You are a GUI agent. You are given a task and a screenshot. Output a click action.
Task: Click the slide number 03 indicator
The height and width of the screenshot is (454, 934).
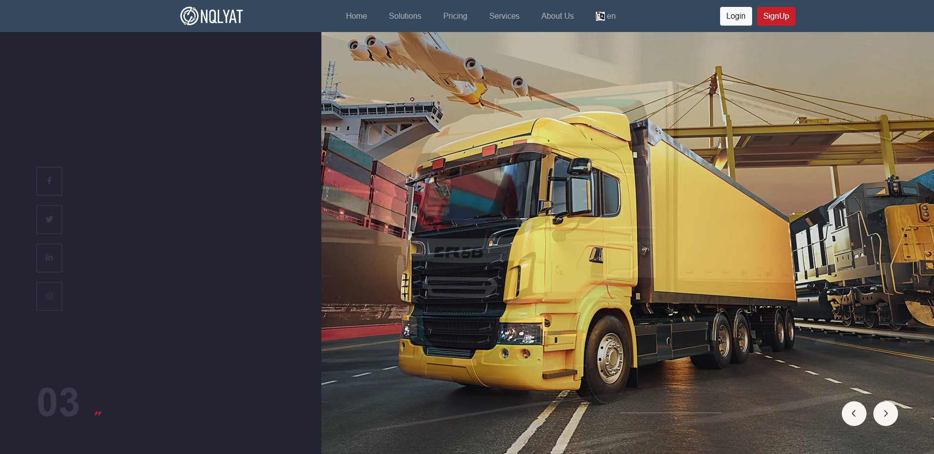58,402
